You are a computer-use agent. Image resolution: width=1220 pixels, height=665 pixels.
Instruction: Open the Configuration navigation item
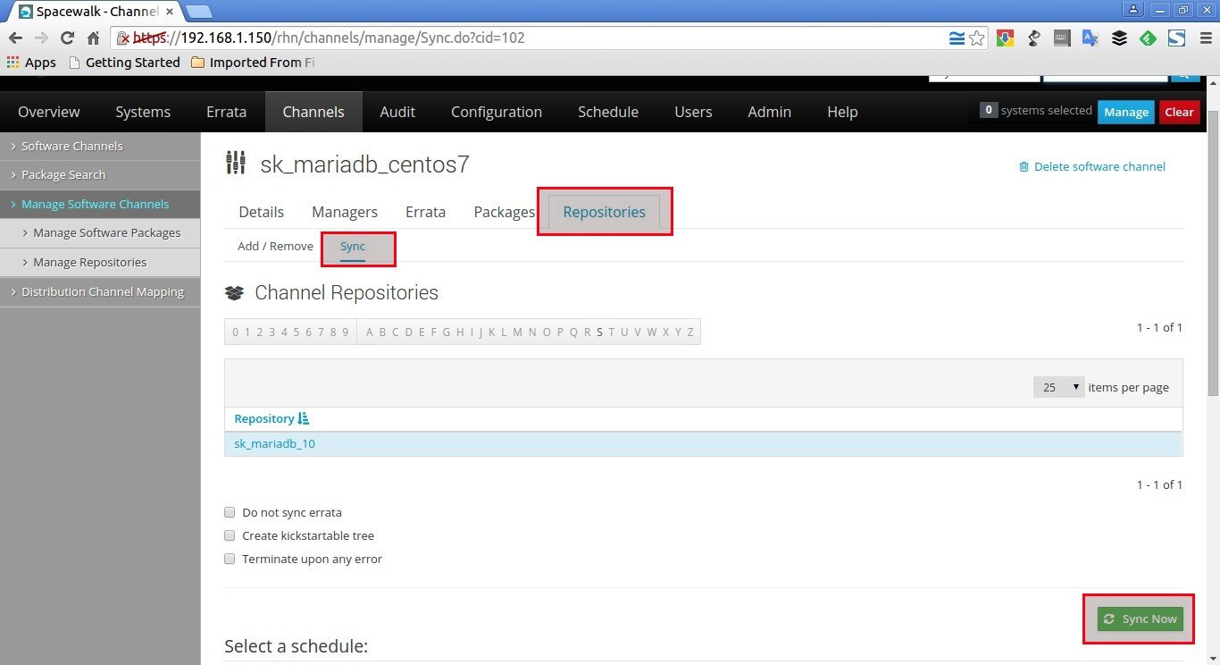click(x=497, y=112)
